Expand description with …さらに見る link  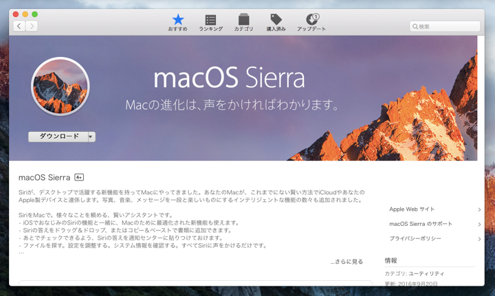click(346, 262)
